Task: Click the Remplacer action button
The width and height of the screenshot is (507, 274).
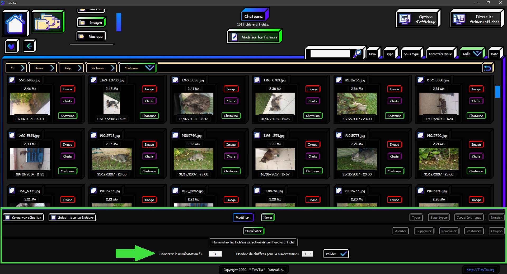Action: click(449, 231)
